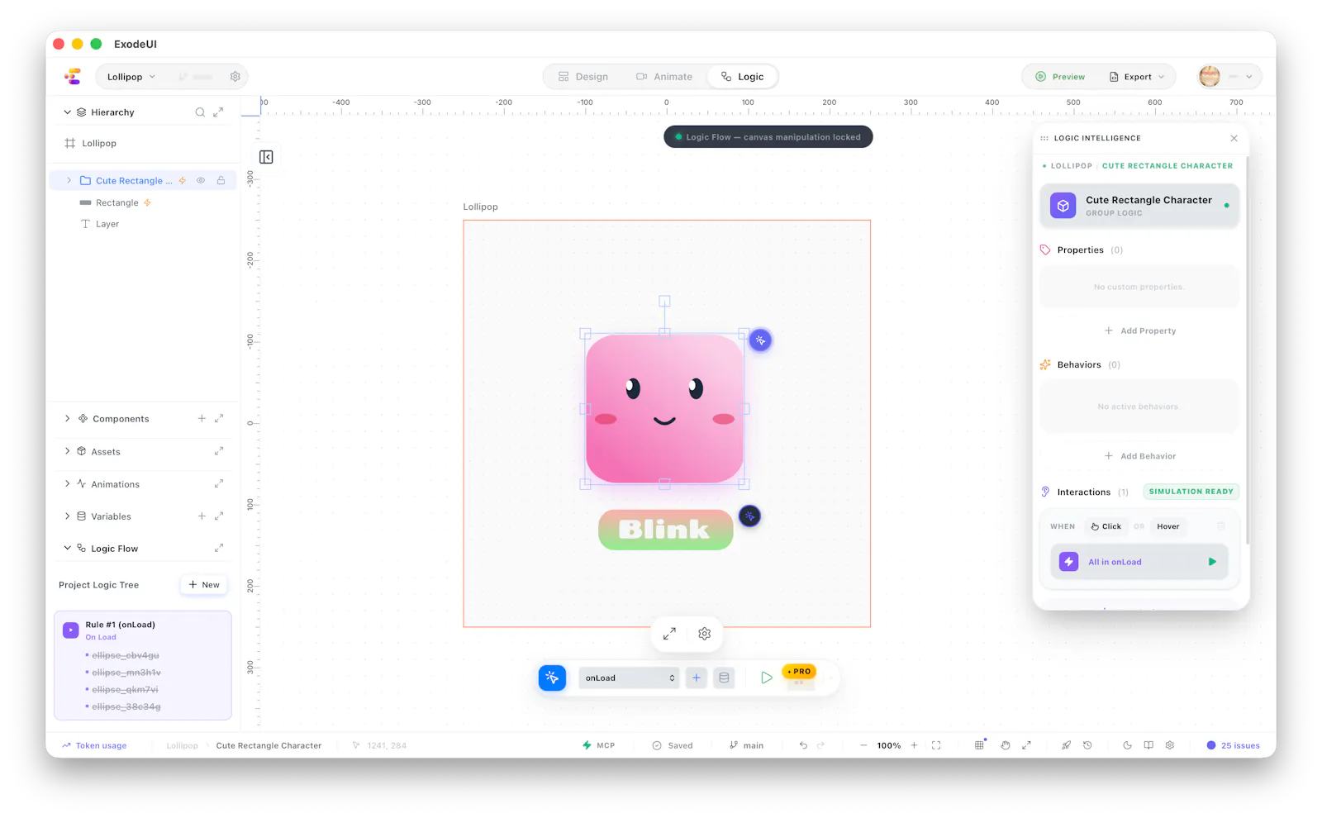Open the Lollipop project dropdown
Screen dimensions: 1322x818
click(131, 77)
